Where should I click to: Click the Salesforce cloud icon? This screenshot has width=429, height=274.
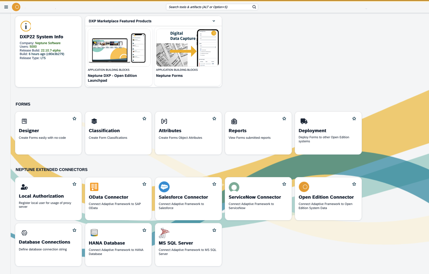coord(164,187)
